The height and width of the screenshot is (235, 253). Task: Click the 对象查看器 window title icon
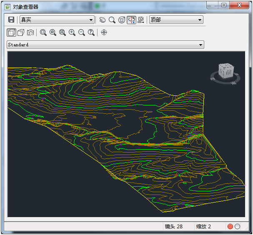[x=7, y=7]
